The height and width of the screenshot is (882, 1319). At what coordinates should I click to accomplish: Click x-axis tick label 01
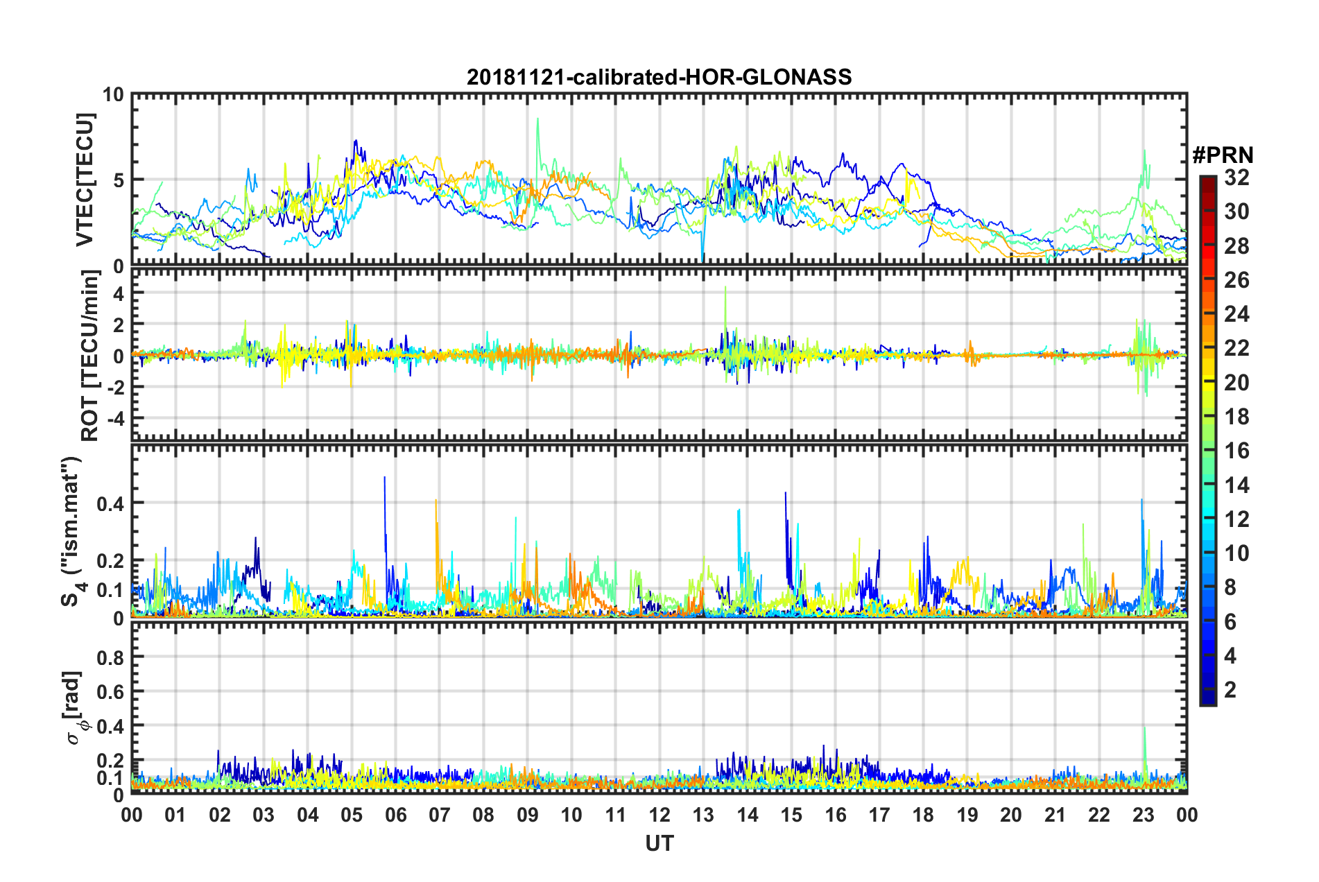pos(175,815)
